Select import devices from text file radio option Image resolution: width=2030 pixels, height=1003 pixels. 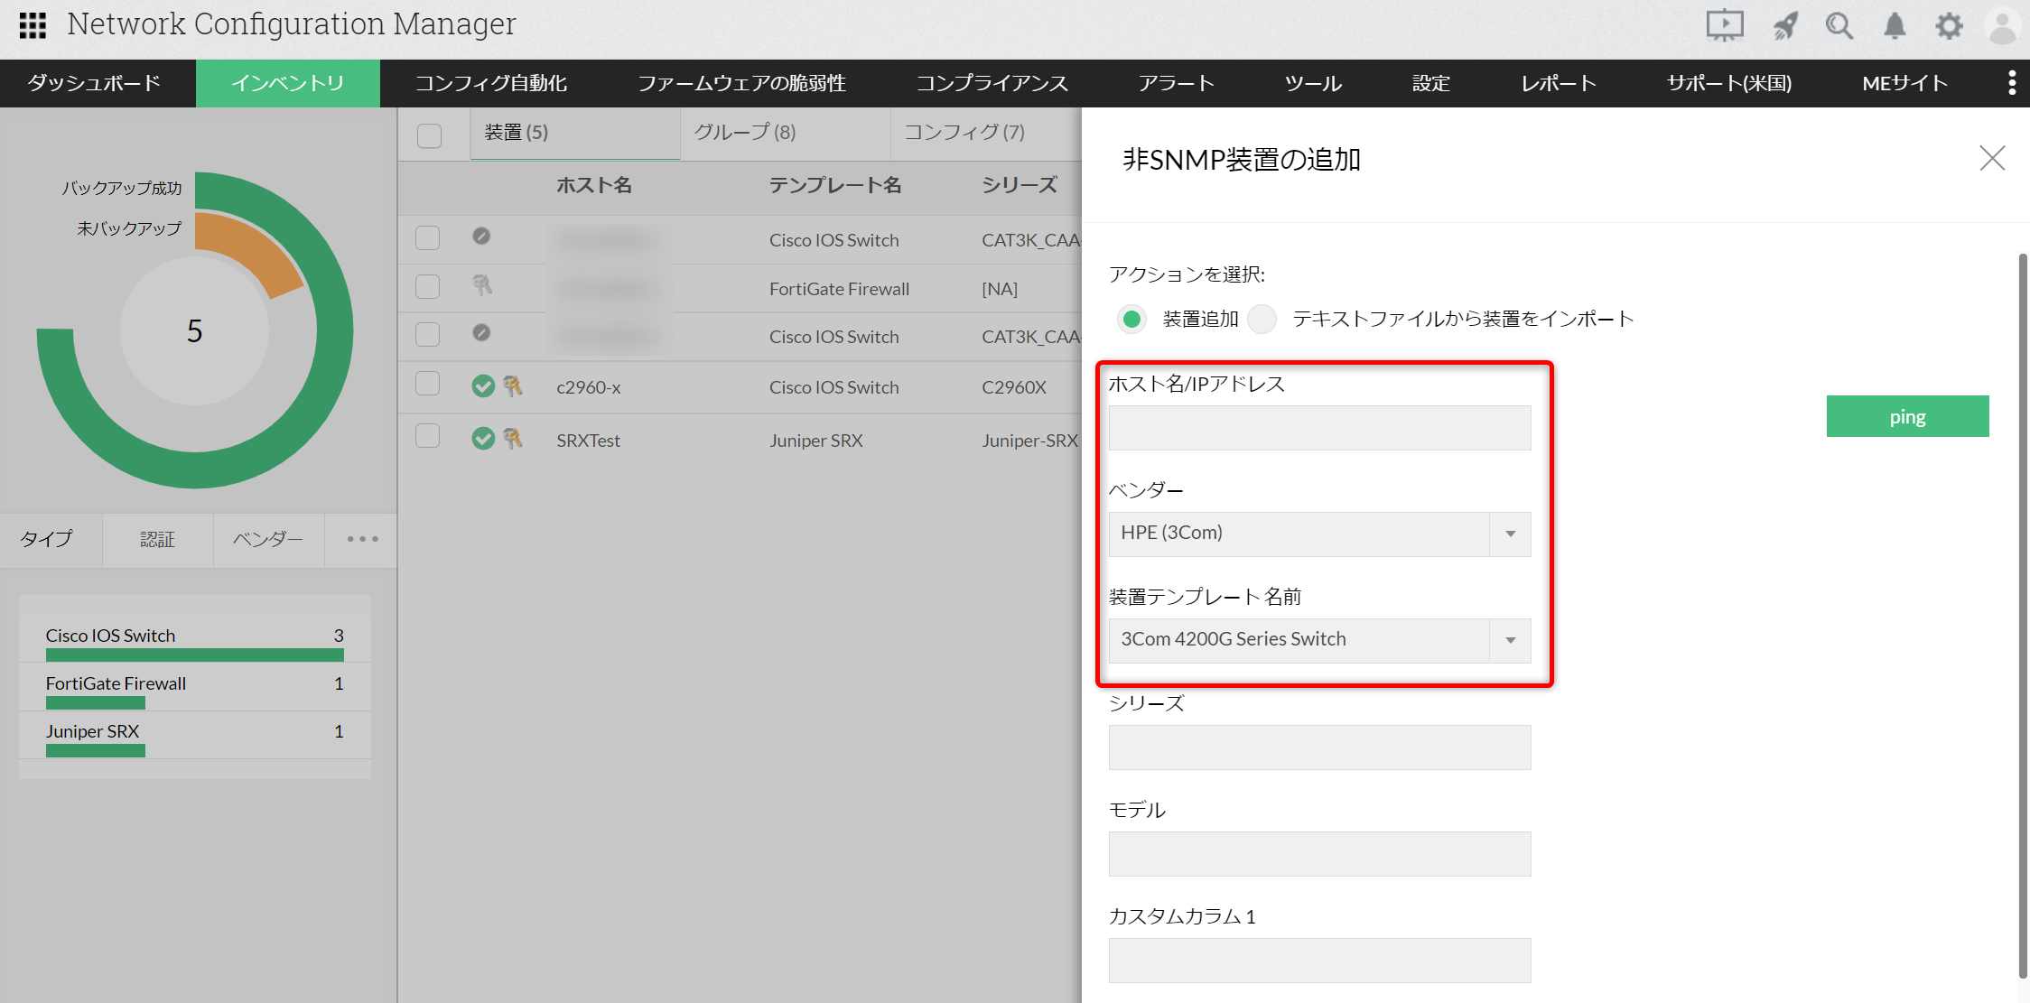click(1262, 319)
